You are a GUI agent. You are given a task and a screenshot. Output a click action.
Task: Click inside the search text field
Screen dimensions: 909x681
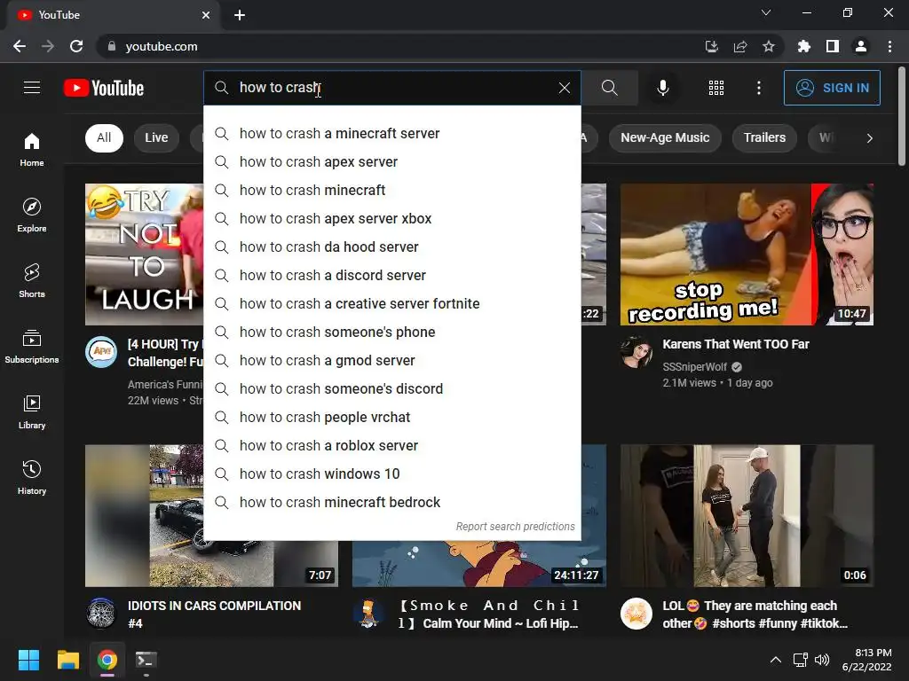coord(394,88)
